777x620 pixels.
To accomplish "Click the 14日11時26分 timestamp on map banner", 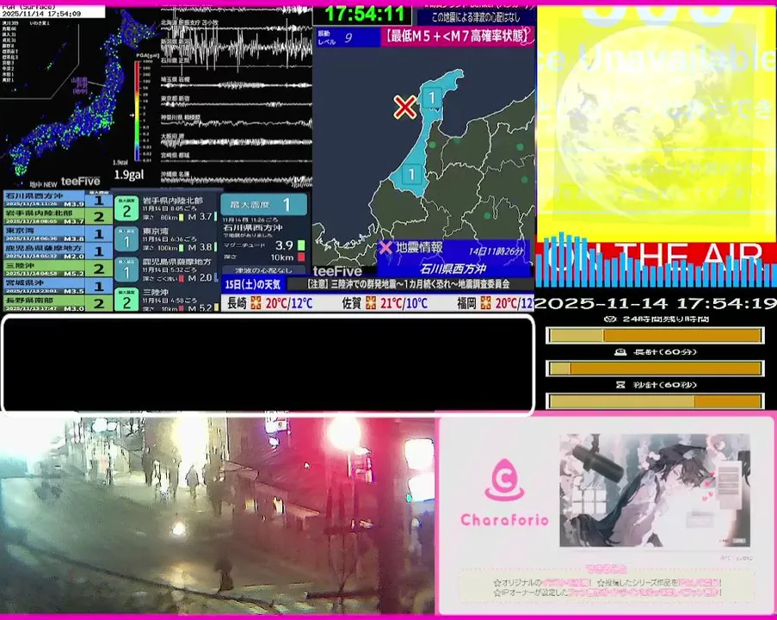I will [x=496, y=251].
